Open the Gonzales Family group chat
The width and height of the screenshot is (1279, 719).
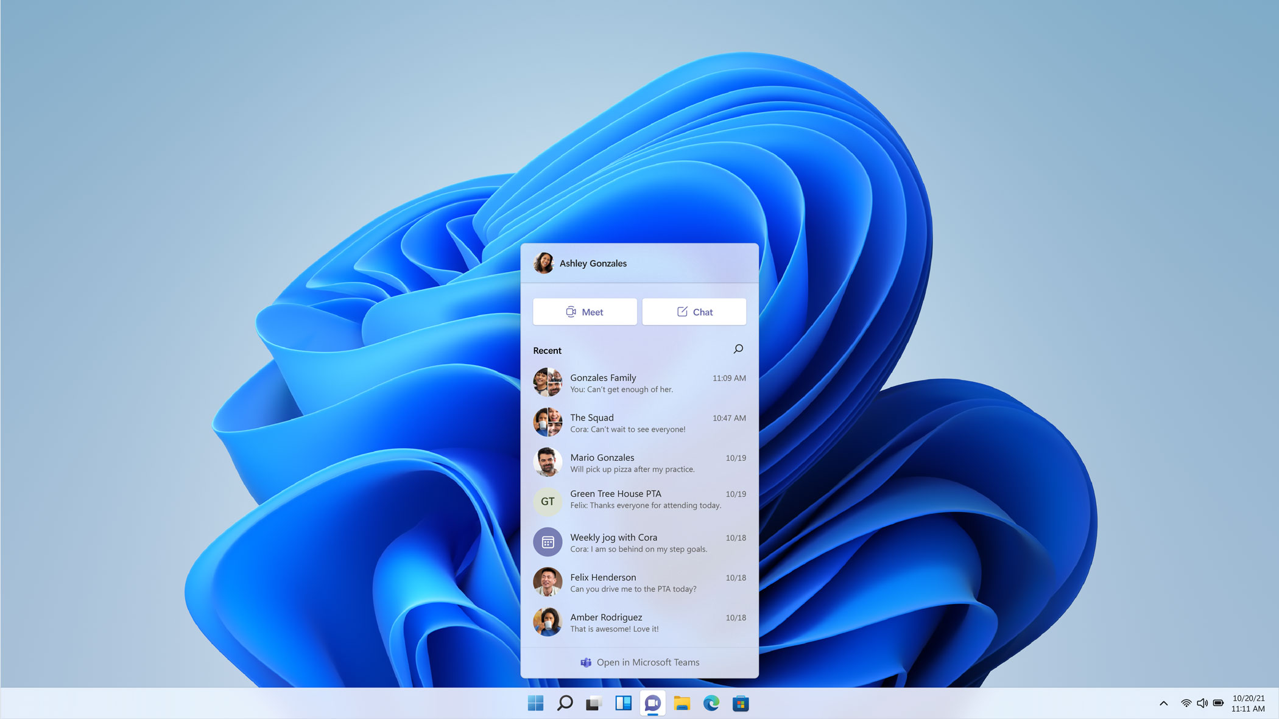(x=639, y=383)
